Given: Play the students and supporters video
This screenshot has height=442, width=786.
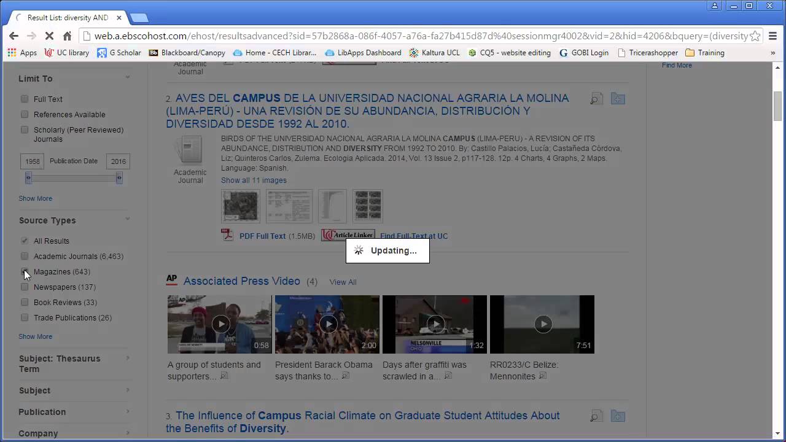Looking at the screenshot, I should pyautogui.click(x=220, y=324).
